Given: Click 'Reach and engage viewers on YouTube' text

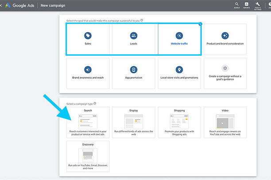Looking at the screenshot, I should pos(225,133).
